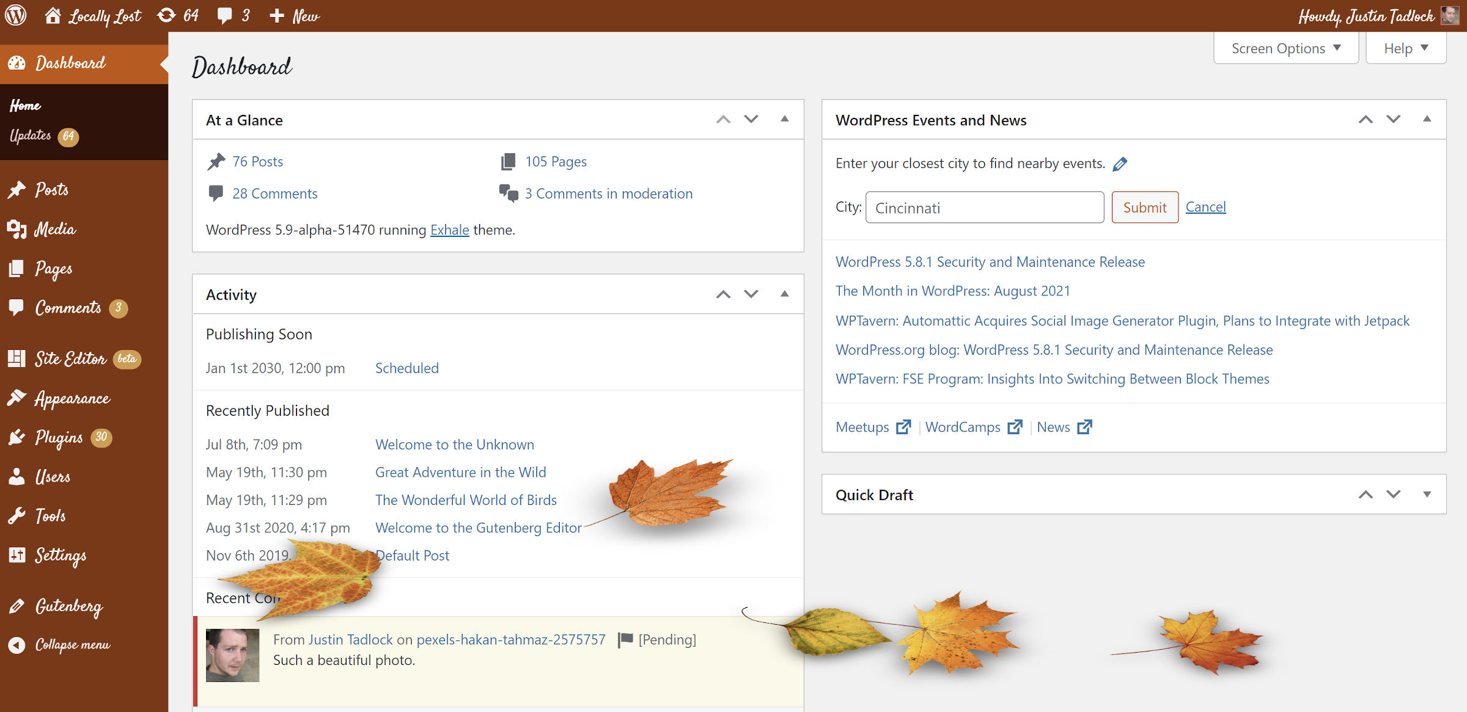Click the Meetups external link icon
The width and height of the screenshot is (1467, 712).
(903, 427)
